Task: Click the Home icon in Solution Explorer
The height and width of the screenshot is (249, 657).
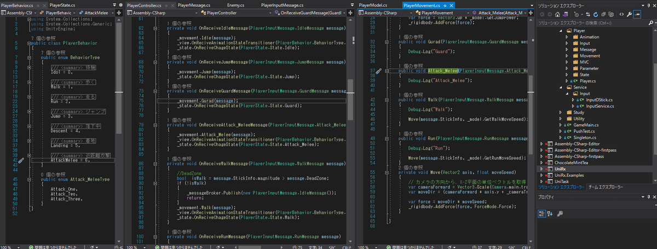Action: click(x=557, y=14)
